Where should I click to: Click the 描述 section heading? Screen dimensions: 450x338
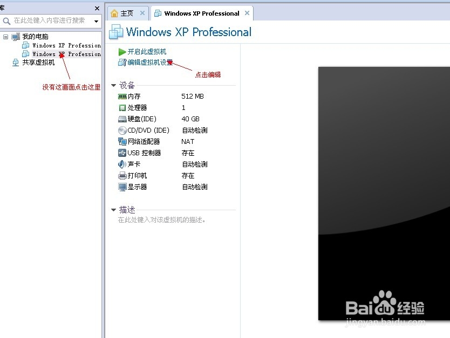pyautogui.click(x=127, y=210)
